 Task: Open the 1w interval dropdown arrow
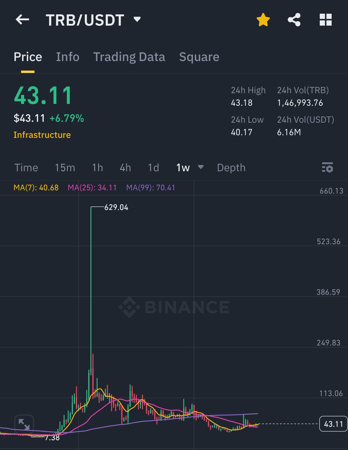pyautogui.click(x=201, y=167)
